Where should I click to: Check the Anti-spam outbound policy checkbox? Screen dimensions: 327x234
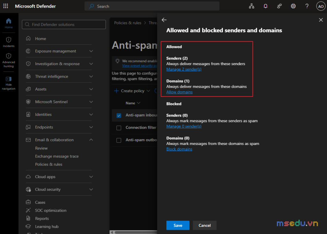pyautogui.click(x=119, y=140)
